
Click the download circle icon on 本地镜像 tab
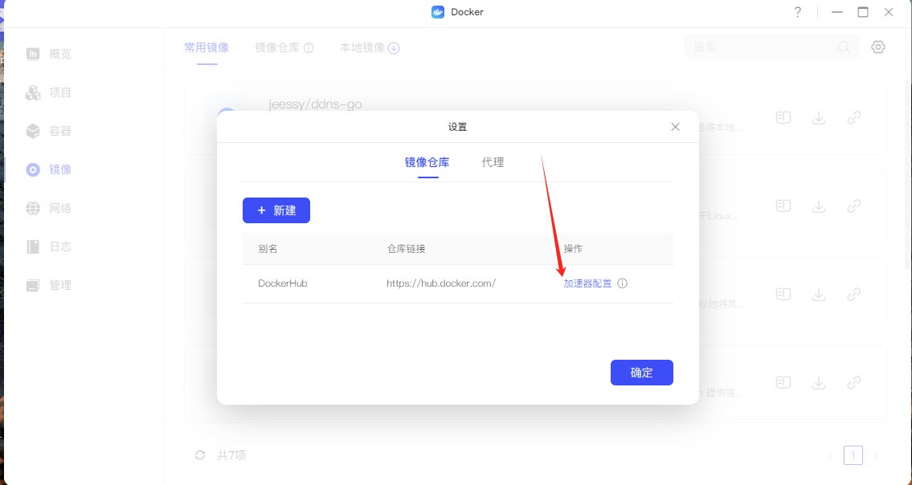tap(394, 47)
